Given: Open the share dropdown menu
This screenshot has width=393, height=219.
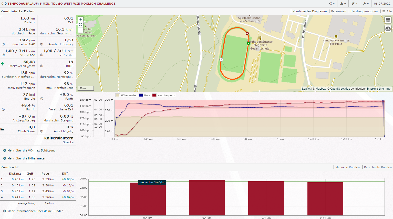Looking at the screenshot, I should pos(332,4).
